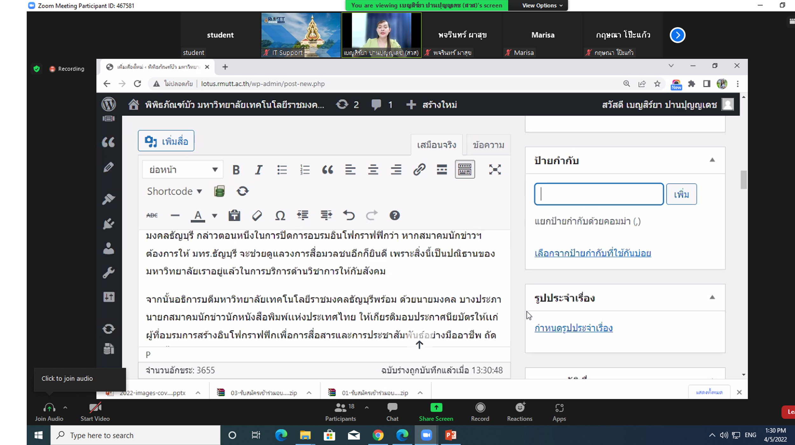Open the special character (omega) dialog
This screenshot has width=795, height=445.
(280, 215)
